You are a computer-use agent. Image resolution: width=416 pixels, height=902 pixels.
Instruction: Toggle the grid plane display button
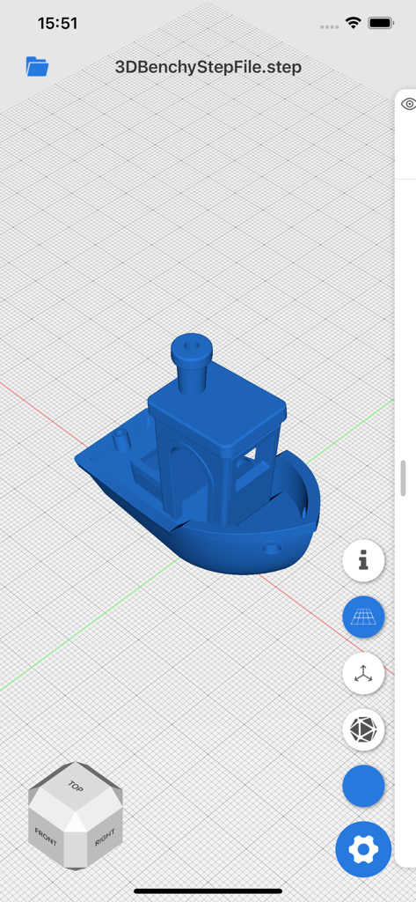point(363,617)
